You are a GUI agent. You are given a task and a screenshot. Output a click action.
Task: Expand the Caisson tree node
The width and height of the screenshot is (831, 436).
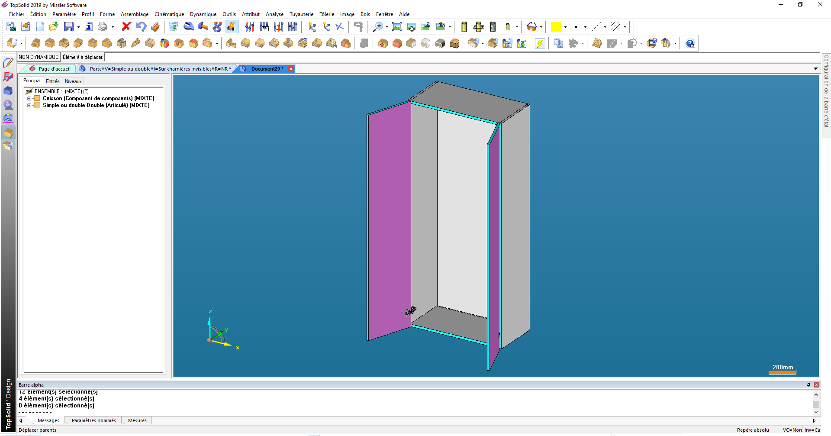(29, 98)
